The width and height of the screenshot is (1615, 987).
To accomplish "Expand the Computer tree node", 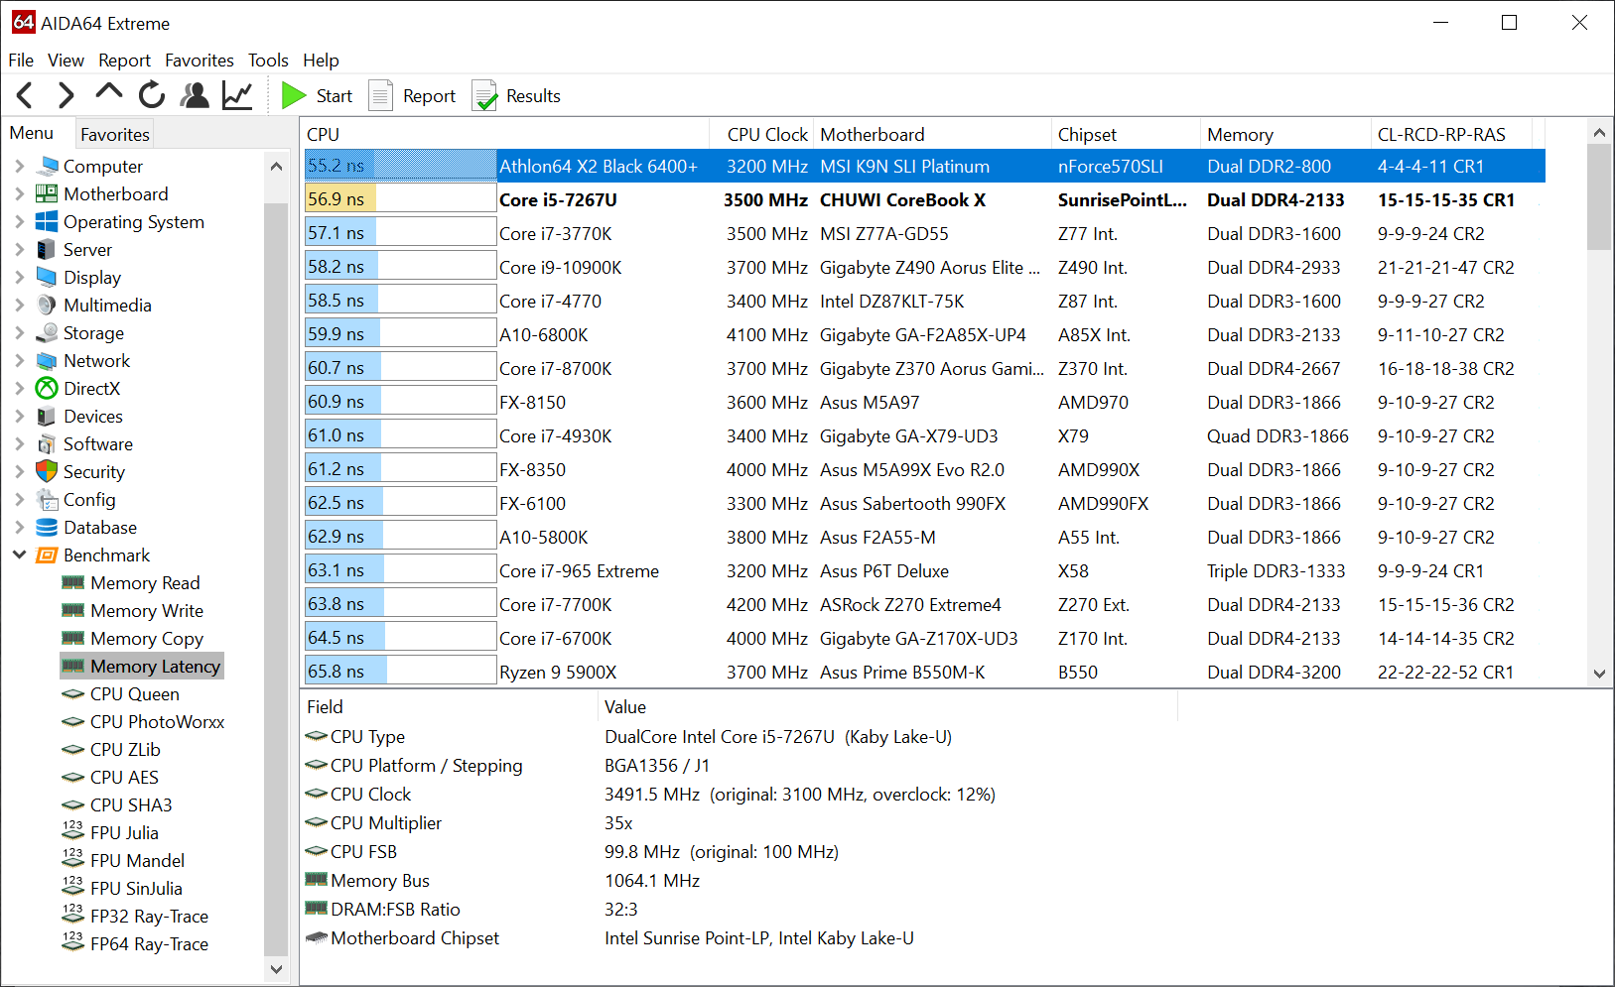I will click(x=19, y=166).
